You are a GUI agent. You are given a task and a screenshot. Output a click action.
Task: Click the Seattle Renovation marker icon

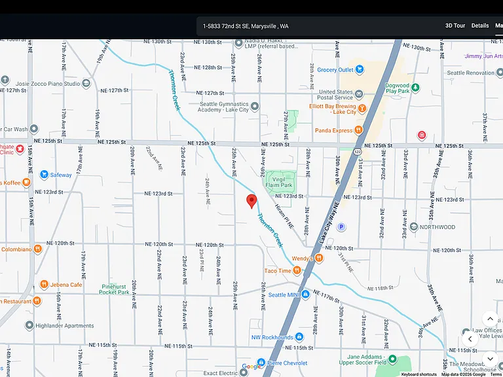click(499, 73)
